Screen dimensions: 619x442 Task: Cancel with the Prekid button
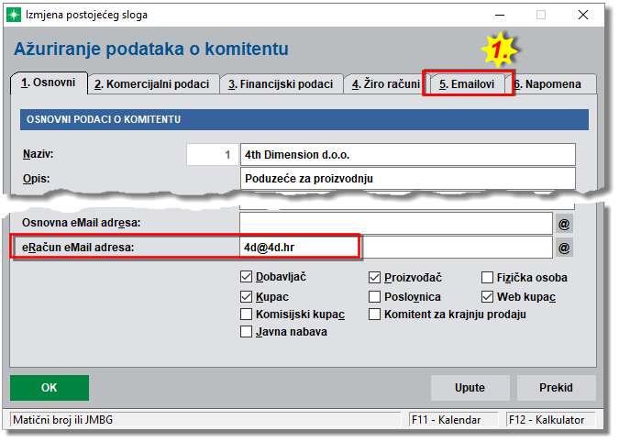click(556, 388)
